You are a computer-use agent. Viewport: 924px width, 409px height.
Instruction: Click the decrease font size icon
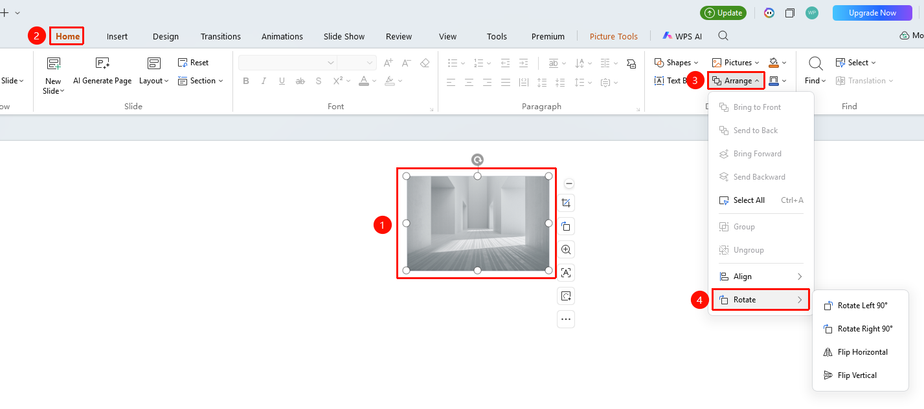click(406, 63)
